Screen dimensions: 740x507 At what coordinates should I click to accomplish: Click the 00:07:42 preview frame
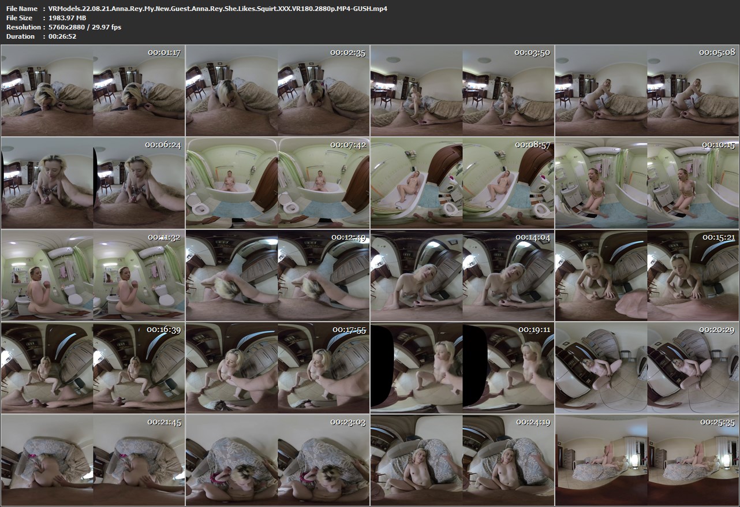click(278, 183)
